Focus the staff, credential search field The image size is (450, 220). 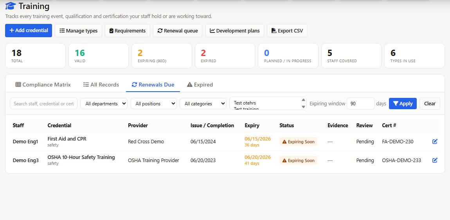(x=43, y=103)
